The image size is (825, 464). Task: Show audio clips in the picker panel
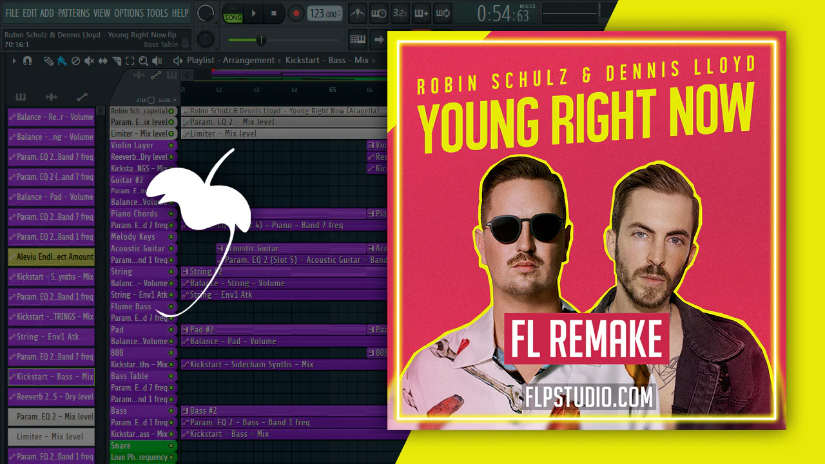[x=52, y=97]
